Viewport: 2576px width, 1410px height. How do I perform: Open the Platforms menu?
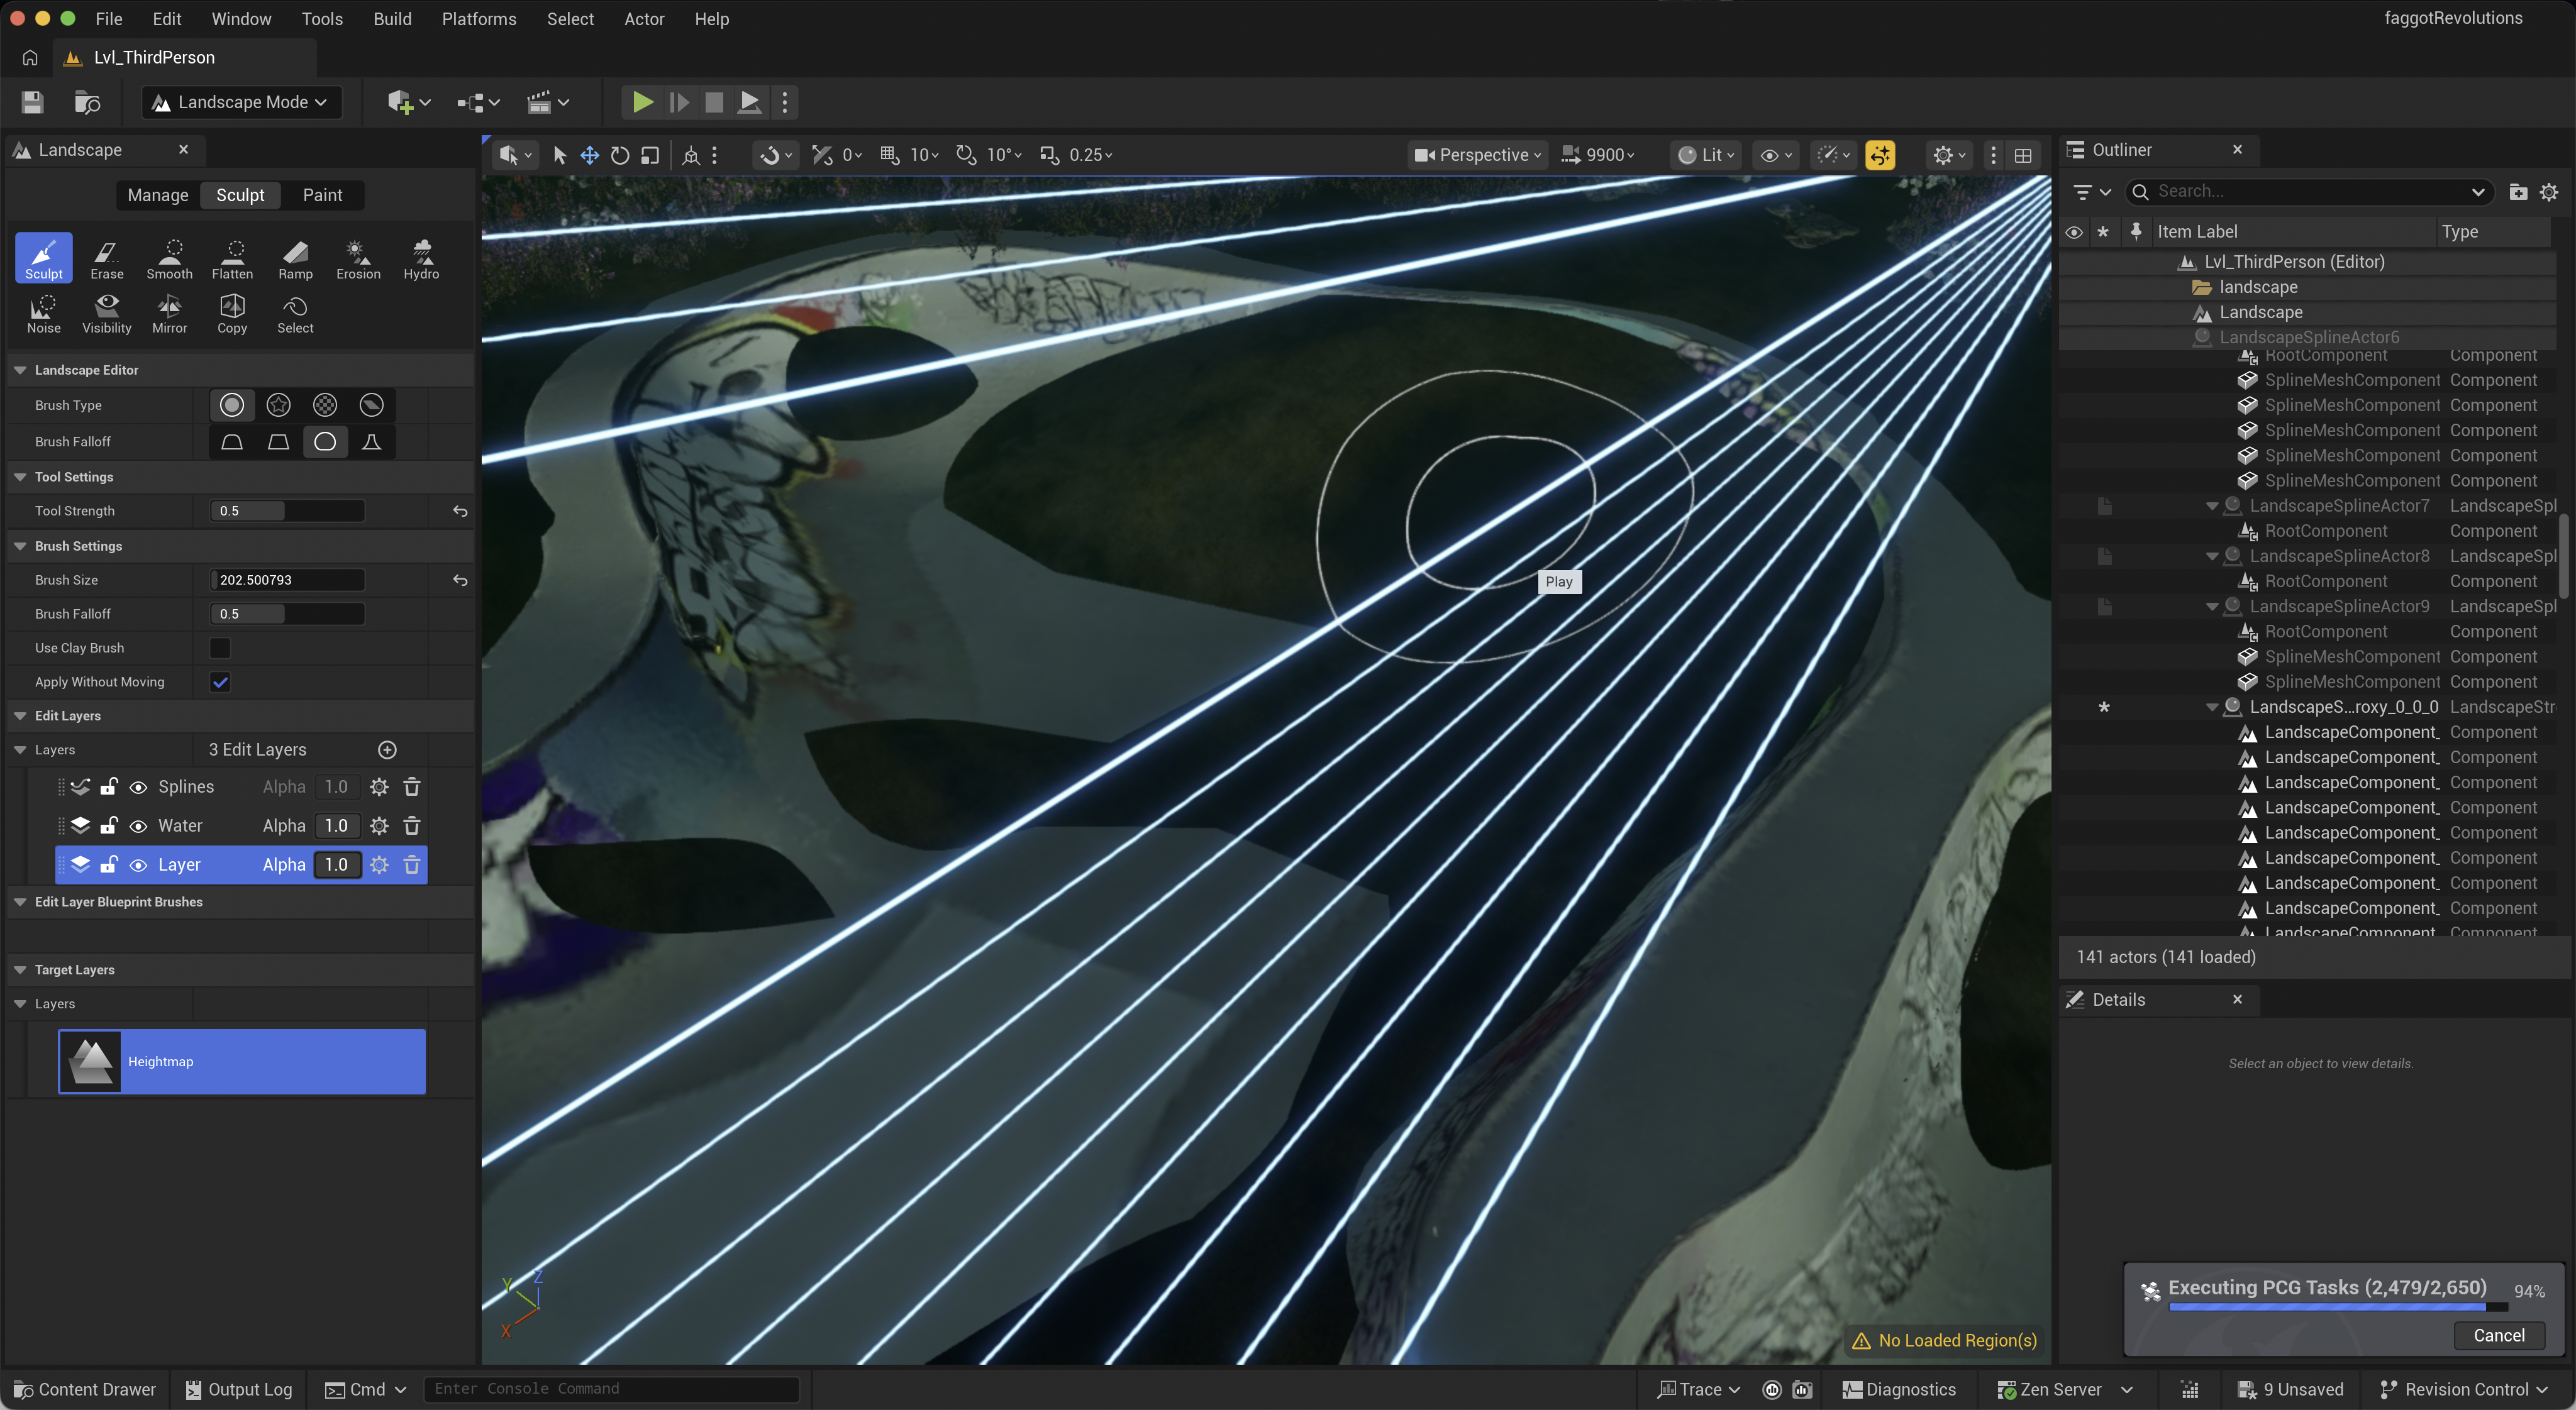click(479, 19)
